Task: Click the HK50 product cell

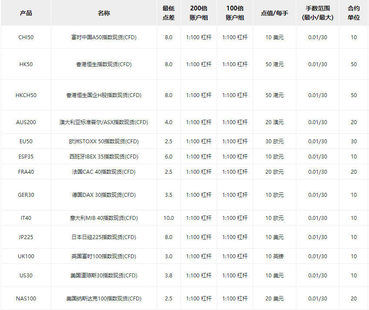Action: (26, 64)
